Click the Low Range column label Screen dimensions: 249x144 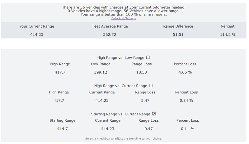tap(100, 64)
